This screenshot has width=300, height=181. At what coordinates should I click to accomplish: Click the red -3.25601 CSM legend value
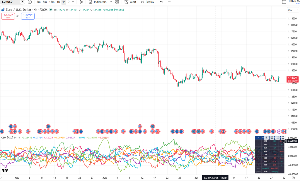(103, 138)
